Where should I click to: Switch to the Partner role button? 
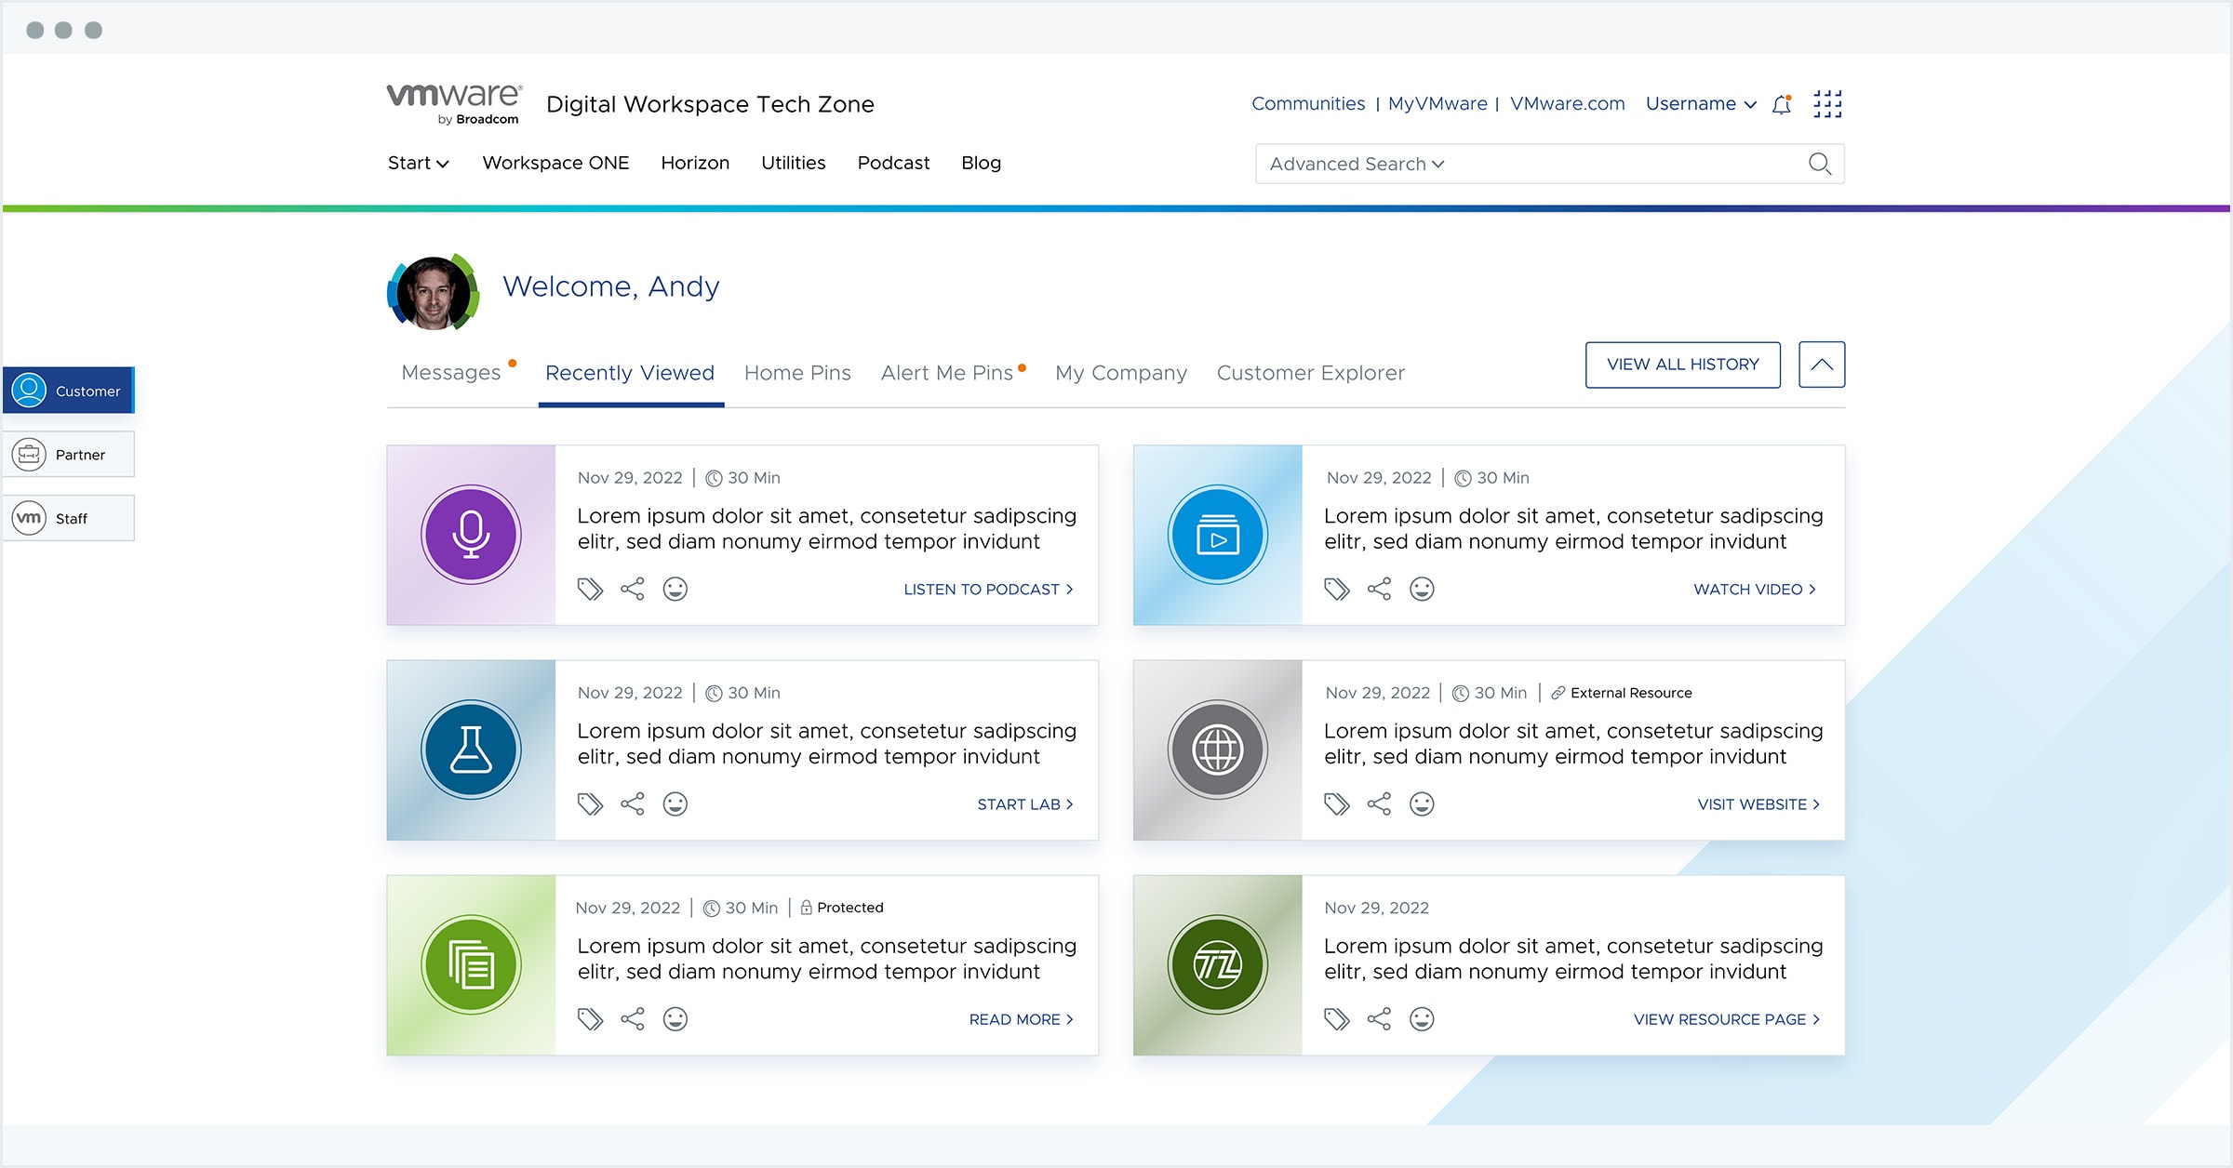point(69,455)
